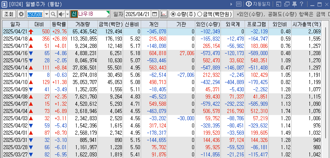Expand the stock code dropdown arrow
This screenshot has width=330, height=158.
(x=47, y=14)
